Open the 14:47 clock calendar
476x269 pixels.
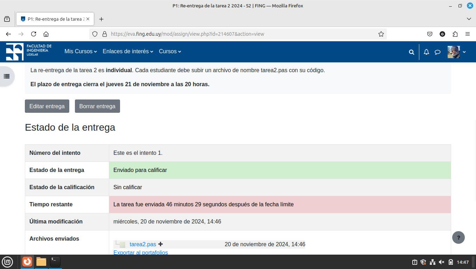[463, 262]
